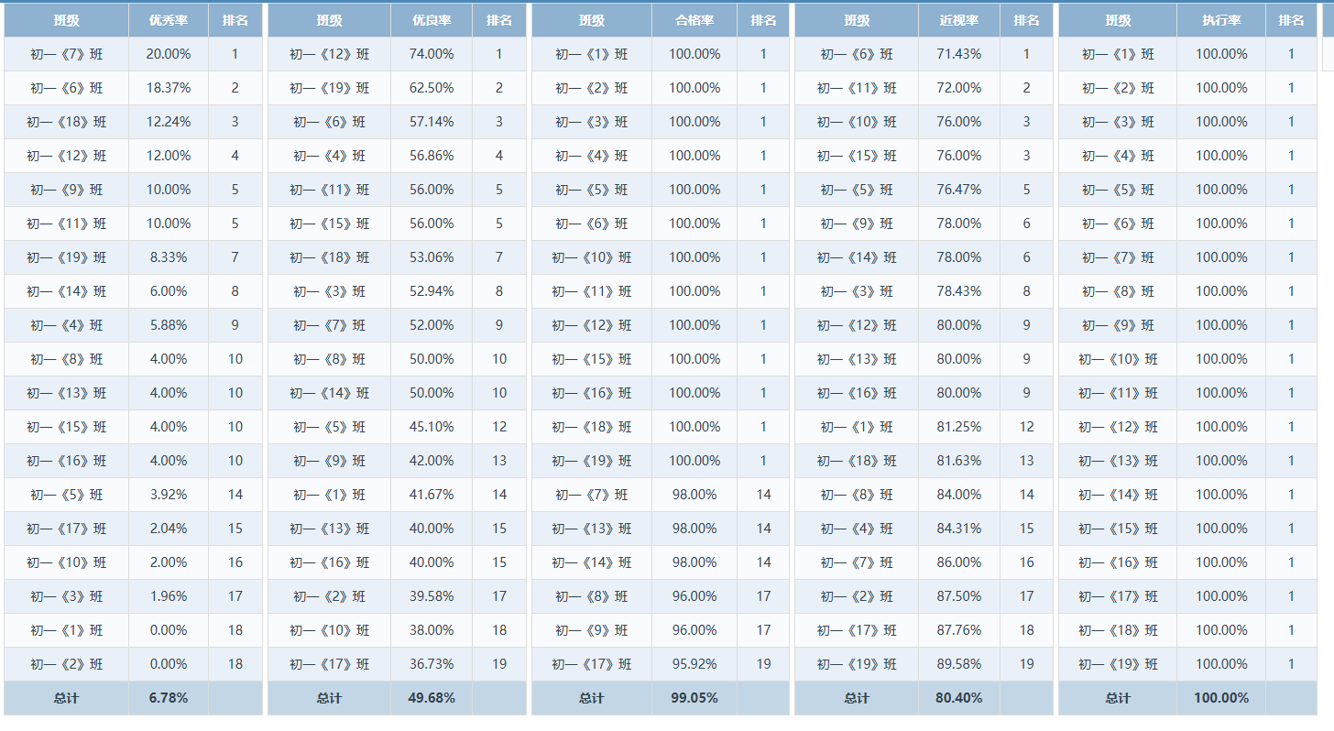1334x731 pixels.
Task: Select the 45.10% 优良率 cell
Action: 432,427
